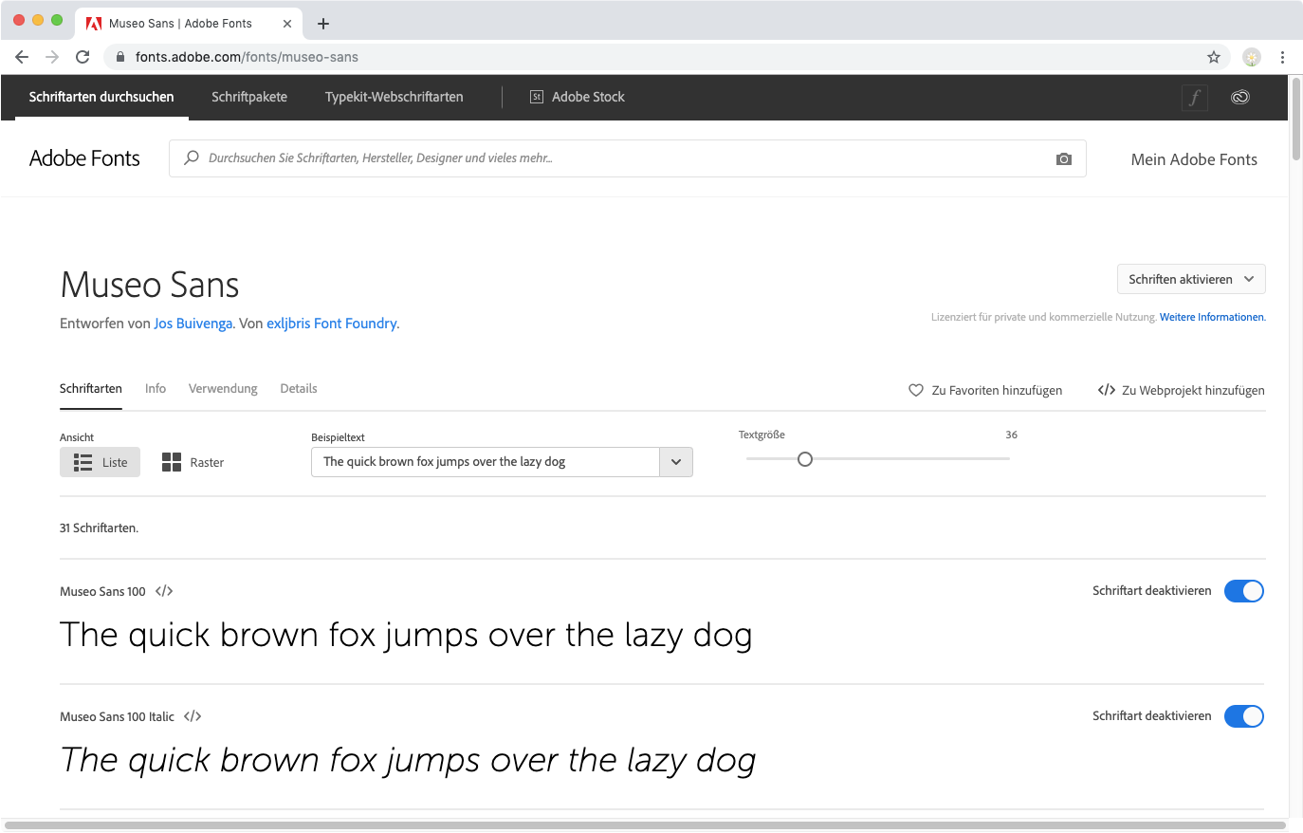
Task: Click the italic f fonts icon
Action: tap(1195, 97)
